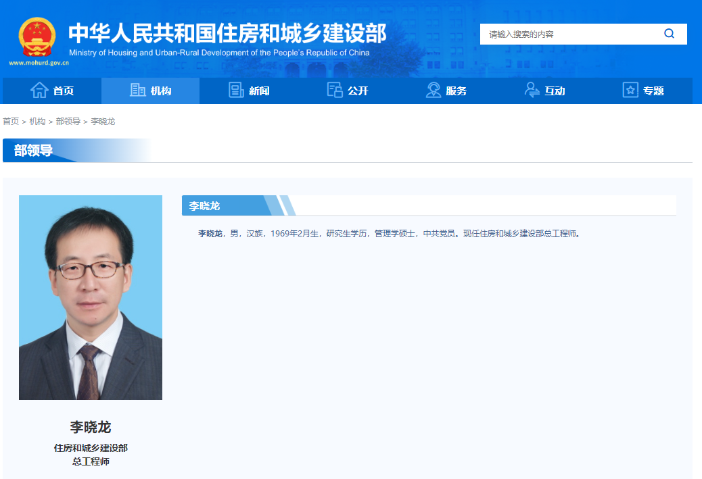Click the star icon beside 专题

pos(630,90)
